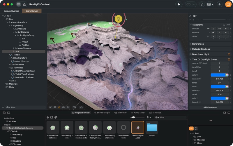Switch to the CarouselEverest tab
Viewport: 233px width, 146px height.
(x=11, y=11)
